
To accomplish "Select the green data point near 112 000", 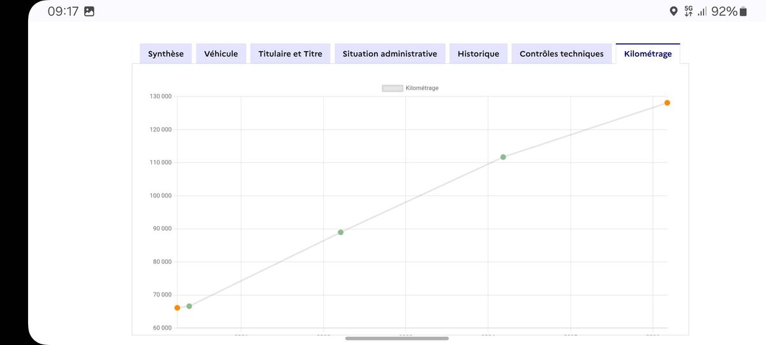I will point(503,157).
